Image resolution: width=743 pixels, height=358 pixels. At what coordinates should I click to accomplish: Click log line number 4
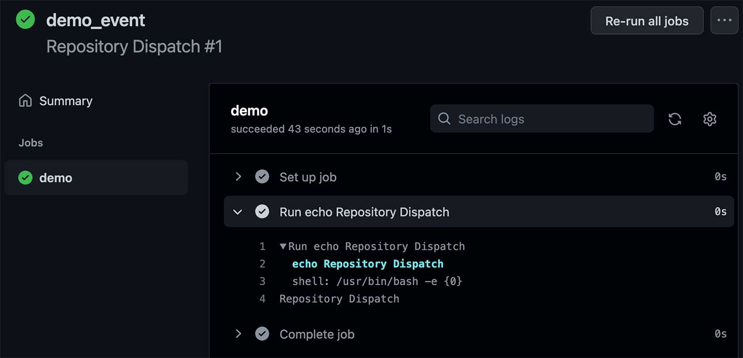point(263,299)
